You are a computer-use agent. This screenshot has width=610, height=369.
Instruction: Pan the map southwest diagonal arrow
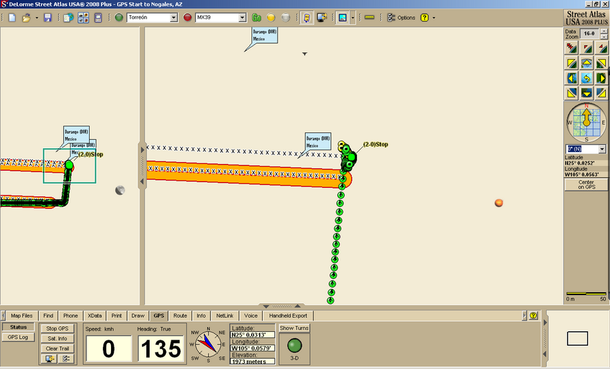(x=572, y=93)
